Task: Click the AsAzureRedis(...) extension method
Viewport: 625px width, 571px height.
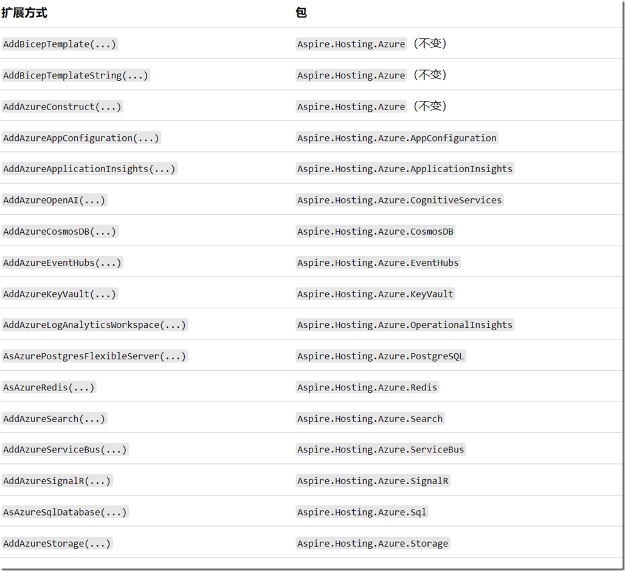Action: 49,387
